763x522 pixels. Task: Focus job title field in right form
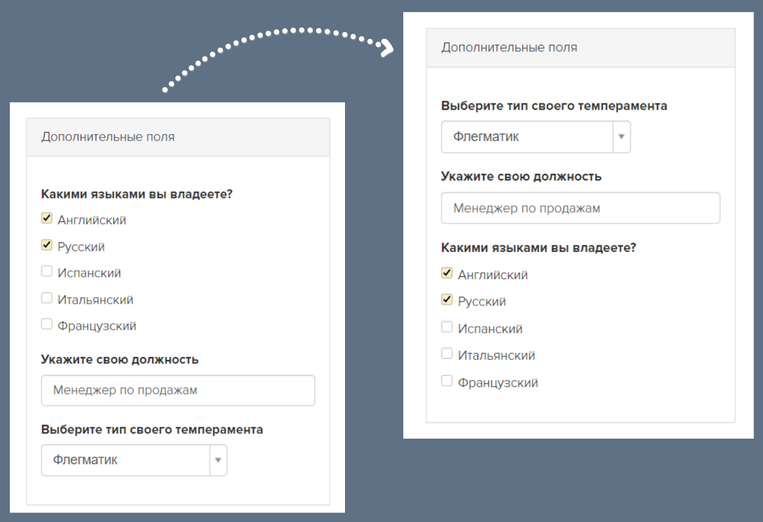coord(581,208)
